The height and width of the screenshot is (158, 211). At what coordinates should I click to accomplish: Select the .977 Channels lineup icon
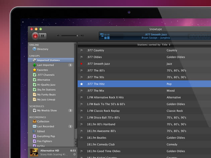34,75
